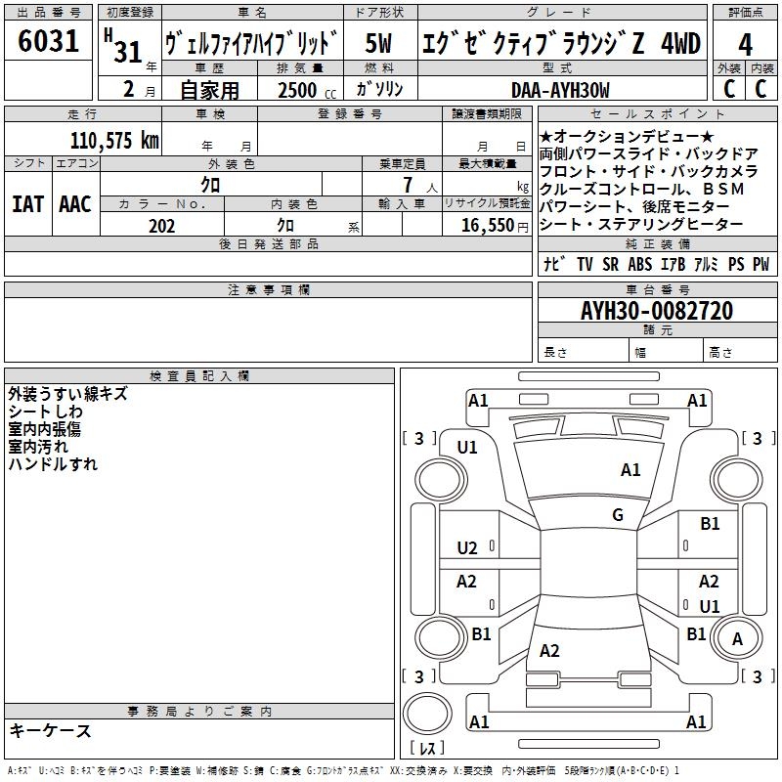The width and height of the screenshot is (782, 782).
Task: Select the chassis number AYH30-0082720
Action: click(x=657, y=311)
